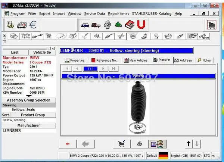Open the Import menu

[59, 13]
